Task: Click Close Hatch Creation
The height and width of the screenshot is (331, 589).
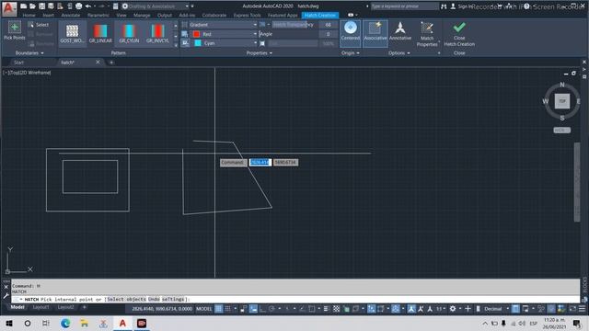Action: (x=459, y=34)
